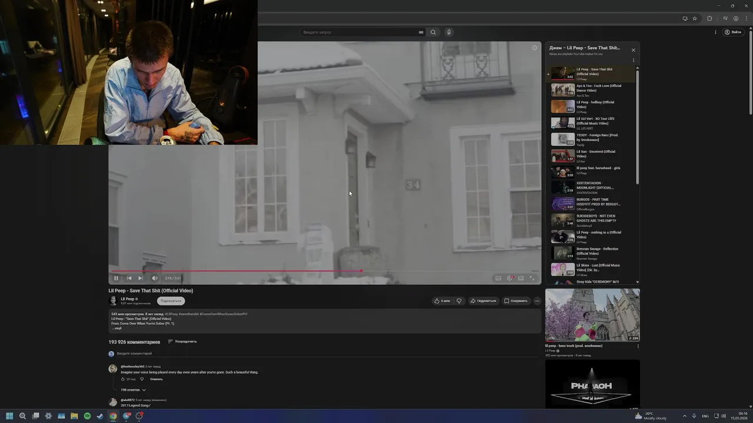The height and width of the screenshot is (423, 753).
Task: Open the player settings gear
Action: pos(510,278)
